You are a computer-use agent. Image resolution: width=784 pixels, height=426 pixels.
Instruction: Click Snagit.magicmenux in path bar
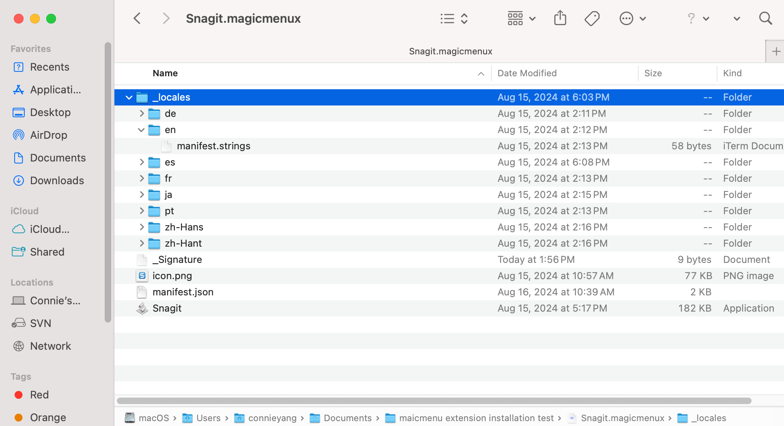(622, 418)
